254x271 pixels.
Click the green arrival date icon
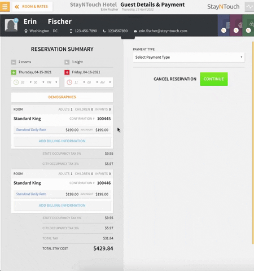(14, 72)
